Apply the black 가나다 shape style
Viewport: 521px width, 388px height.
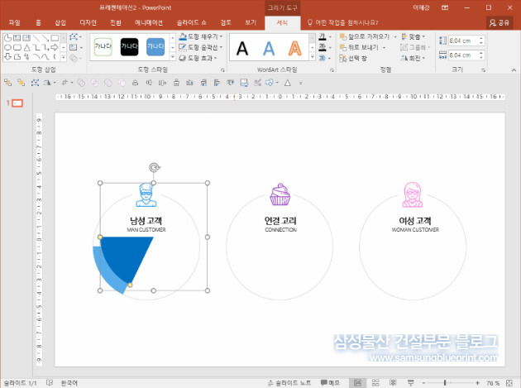tap(129, 46)
